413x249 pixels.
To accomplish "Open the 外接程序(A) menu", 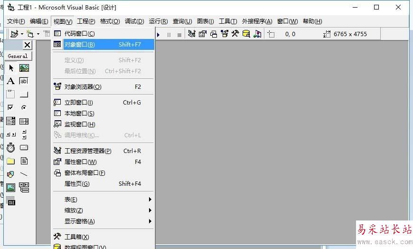I will coord(257,21).
